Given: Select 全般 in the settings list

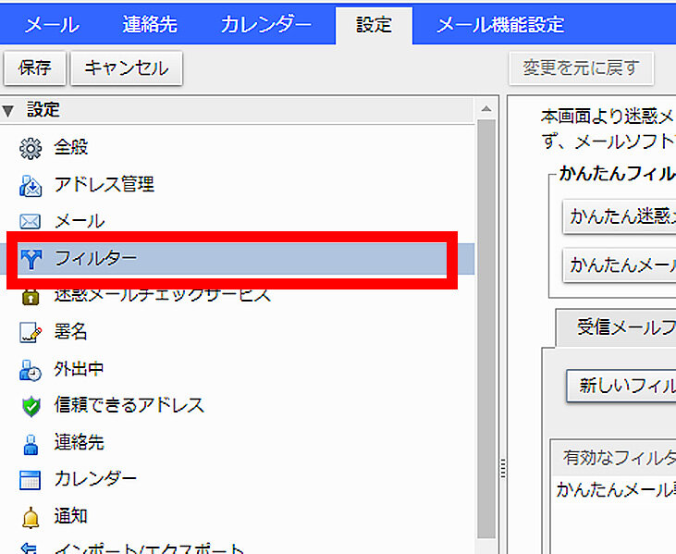Looking at the screenshot, I should tap(71, 147).
